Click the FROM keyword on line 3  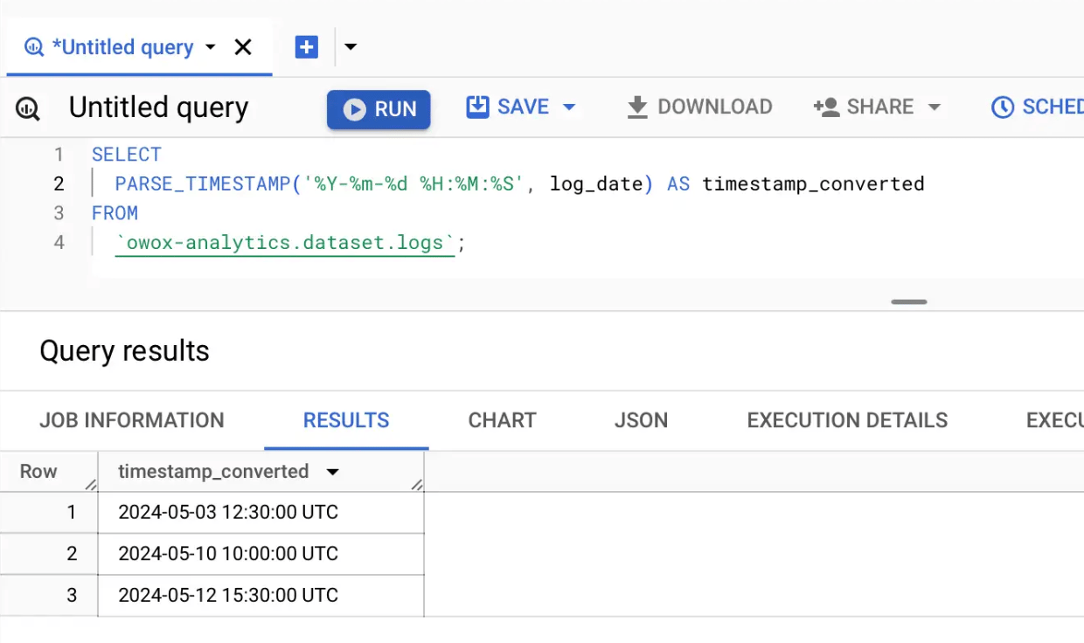pos(115,213)
